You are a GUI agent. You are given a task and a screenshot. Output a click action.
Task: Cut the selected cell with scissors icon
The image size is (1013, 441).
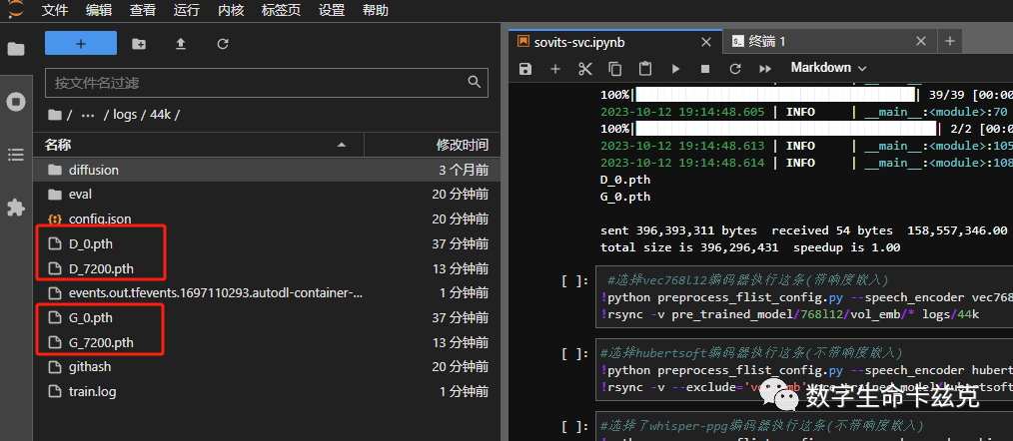click(585, 69)
